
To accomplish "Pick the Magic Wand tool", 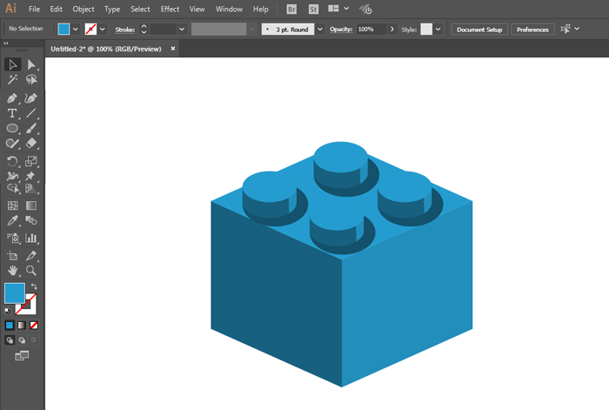I will (12, 80).
